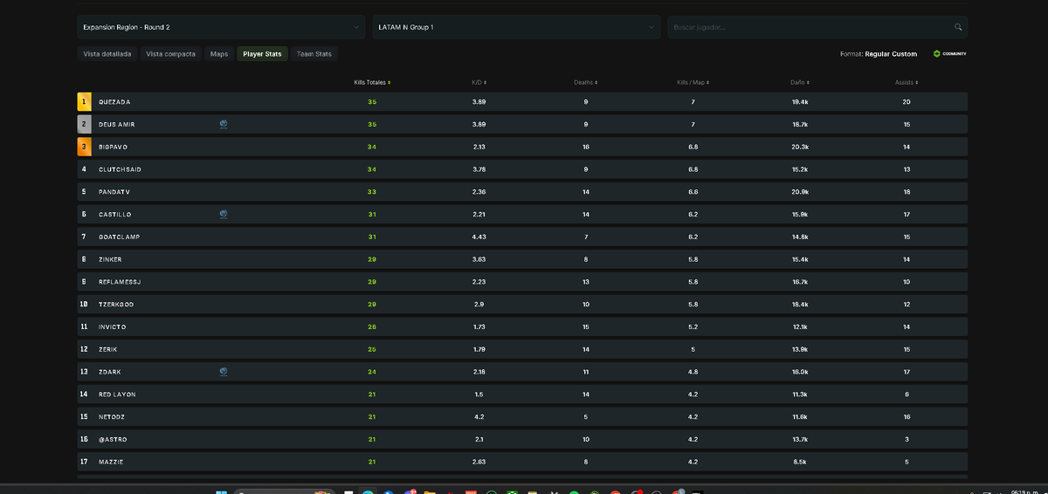Sort by Daño column
Viewport: 1048px width, 494px height.
coord(800,82)
